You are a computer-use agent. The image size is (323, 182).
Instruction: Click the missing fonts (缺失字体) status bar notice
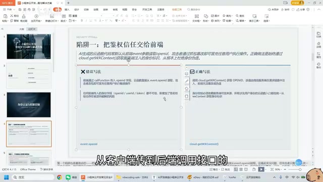pos(46,169)
